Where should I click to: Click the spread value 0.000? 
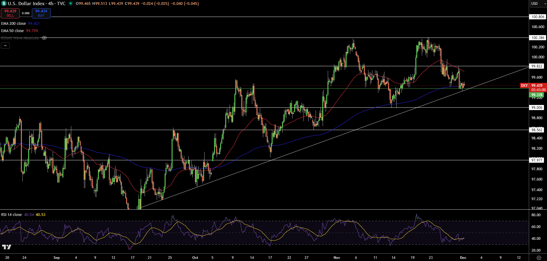26,13
